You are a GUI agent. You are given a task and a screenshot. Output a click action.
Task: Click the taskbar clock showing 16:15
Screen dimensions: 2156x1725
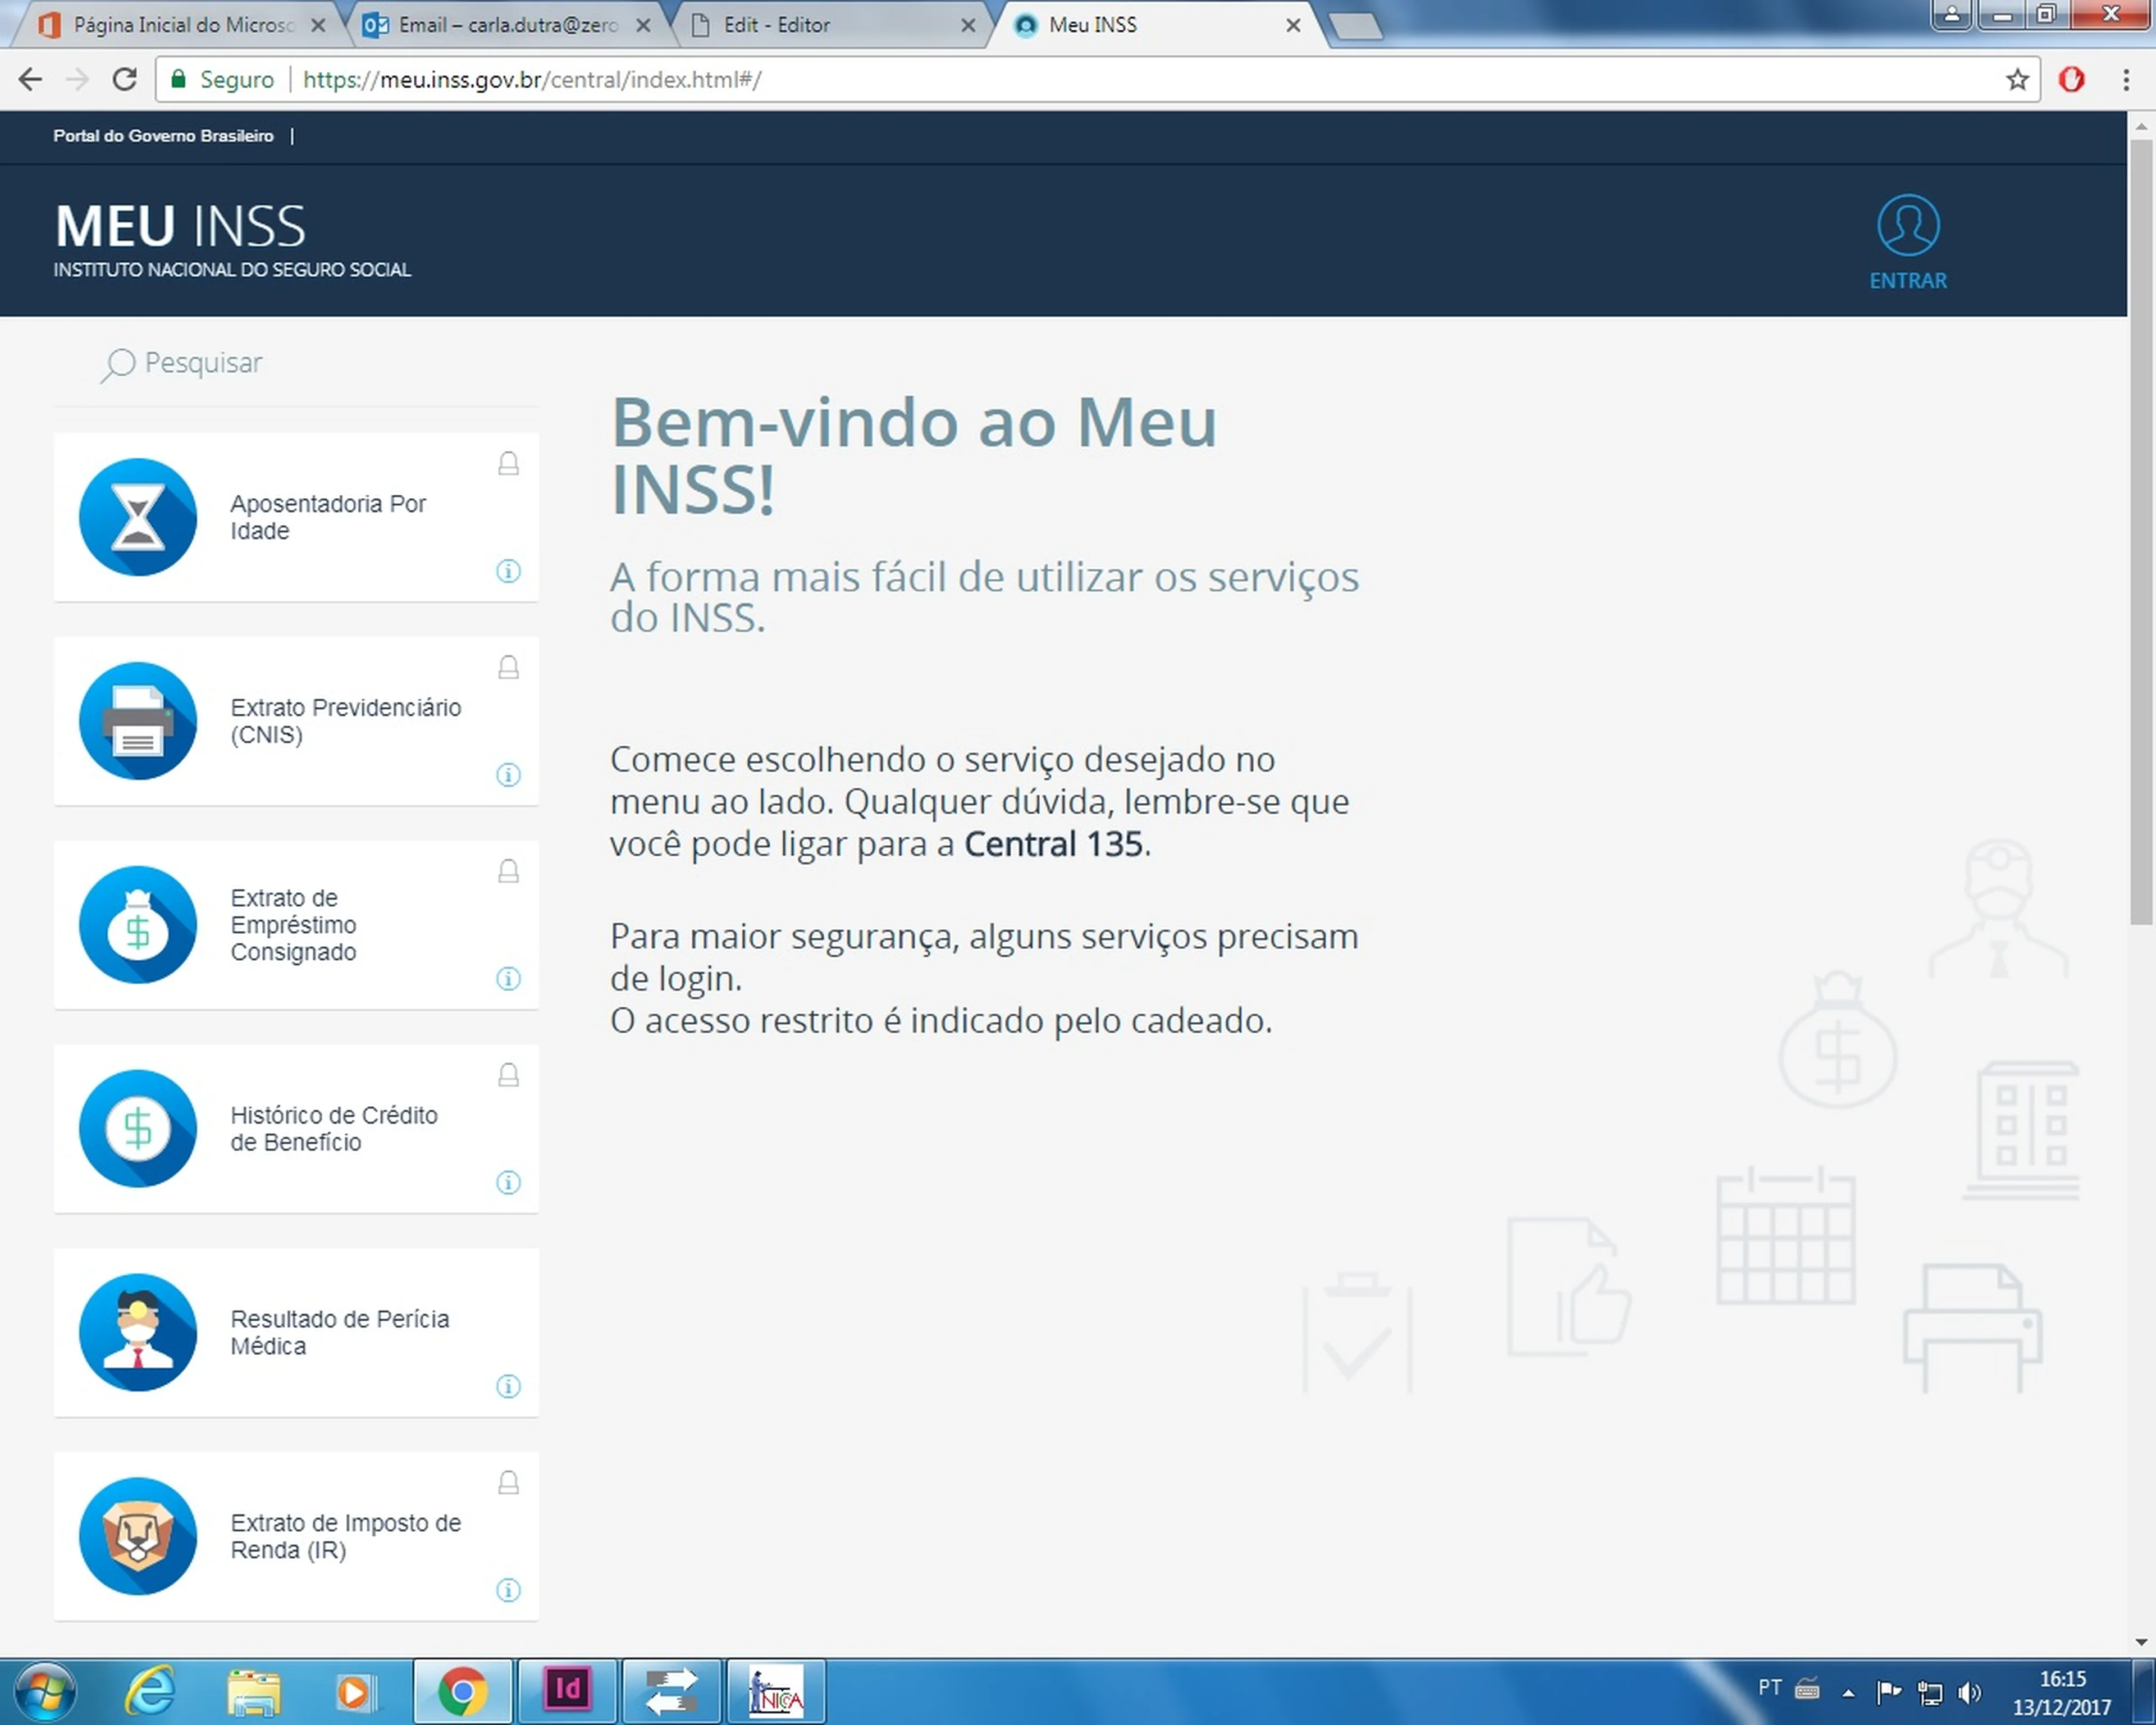(2062, 1692)
